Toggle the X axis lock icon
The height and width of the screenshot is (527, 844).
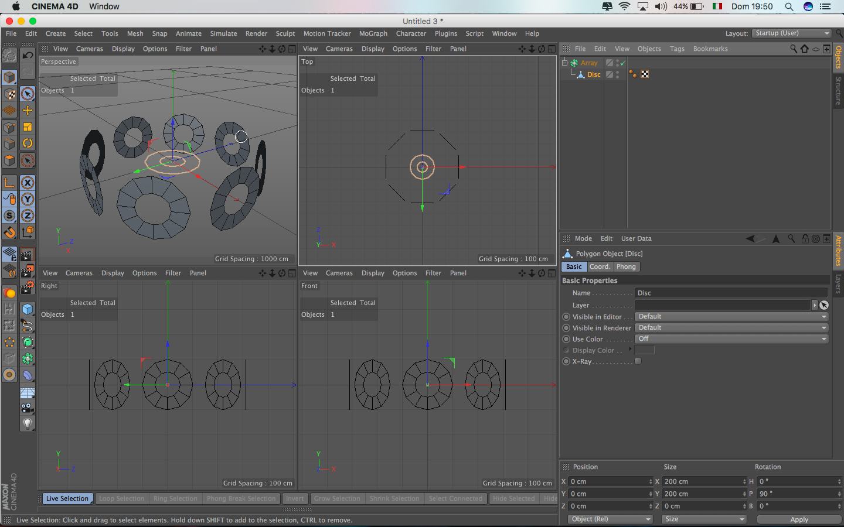coord(28,183)
